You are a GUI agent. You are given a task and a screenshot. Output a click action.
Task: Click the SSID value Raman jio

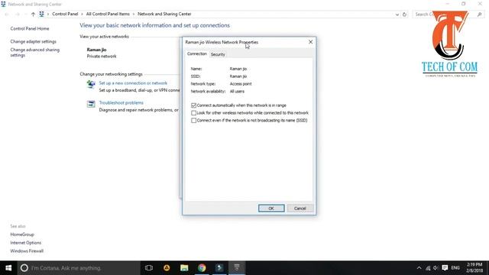238,76
